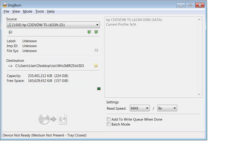Open the 8x read speed dropdown

pos(167,108)
